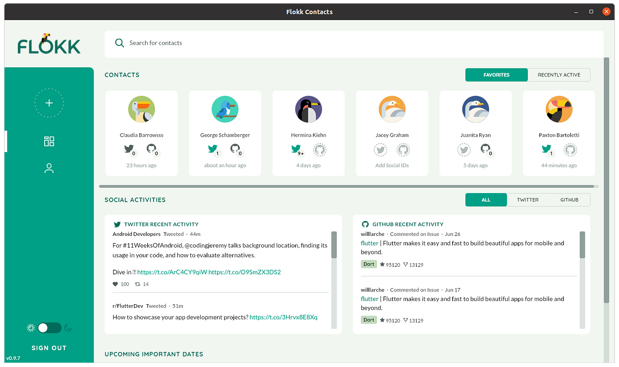The image size is (619, 367).
Task: Open the contacts list person icon
Action: coord(49,168)
